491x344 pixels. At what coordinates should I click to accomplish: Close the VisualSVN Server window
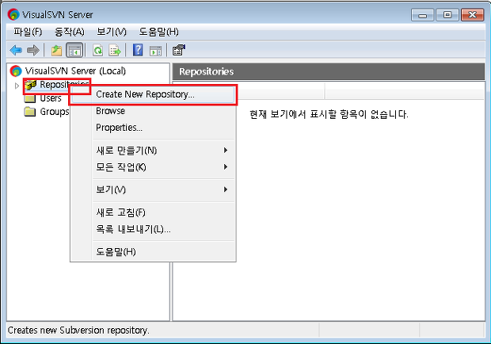[x=473, y=15]
